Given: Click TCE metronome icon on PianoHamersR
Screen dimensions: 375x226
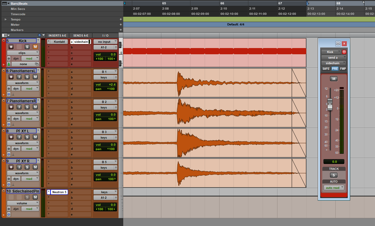Looking at the screenshot, I should point(13,124).
